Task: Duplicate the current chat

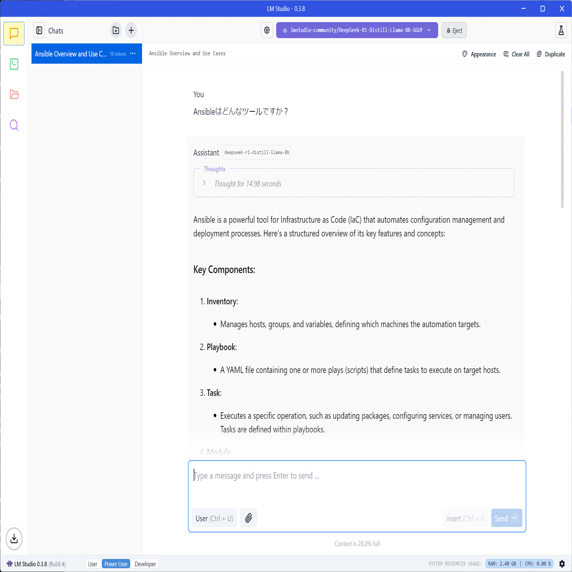Action: (x=551, y=54)
